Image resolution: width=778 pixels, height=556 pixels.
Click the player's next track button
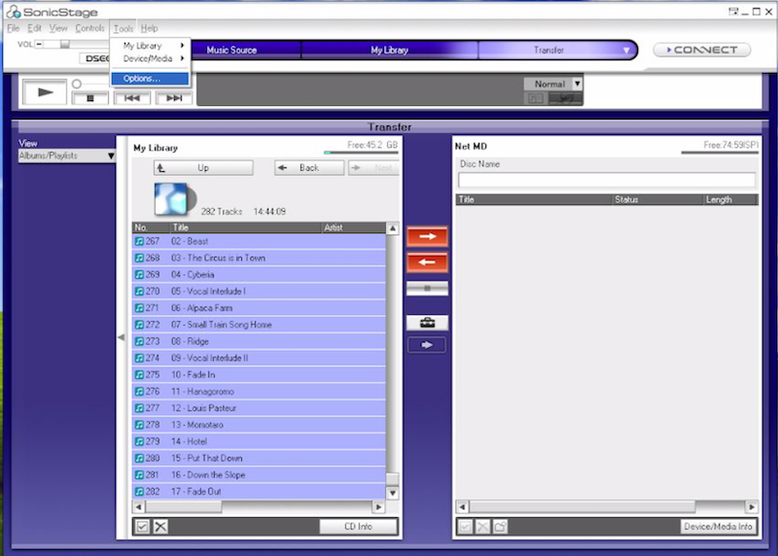click(173, 98)
